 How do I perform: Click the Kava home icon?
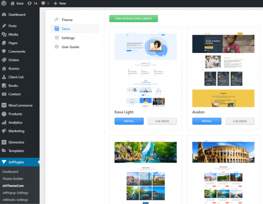pyautogui.click(x=12, y=3)
